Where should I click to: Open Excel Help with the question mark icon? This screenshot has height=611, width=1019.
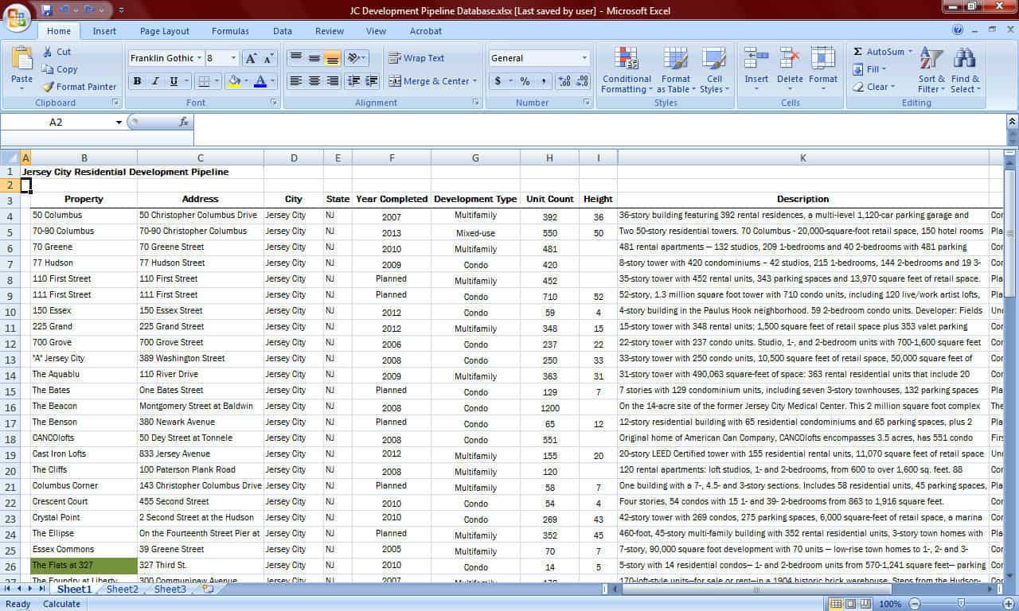pyautogui.click(x=958, y=30)
